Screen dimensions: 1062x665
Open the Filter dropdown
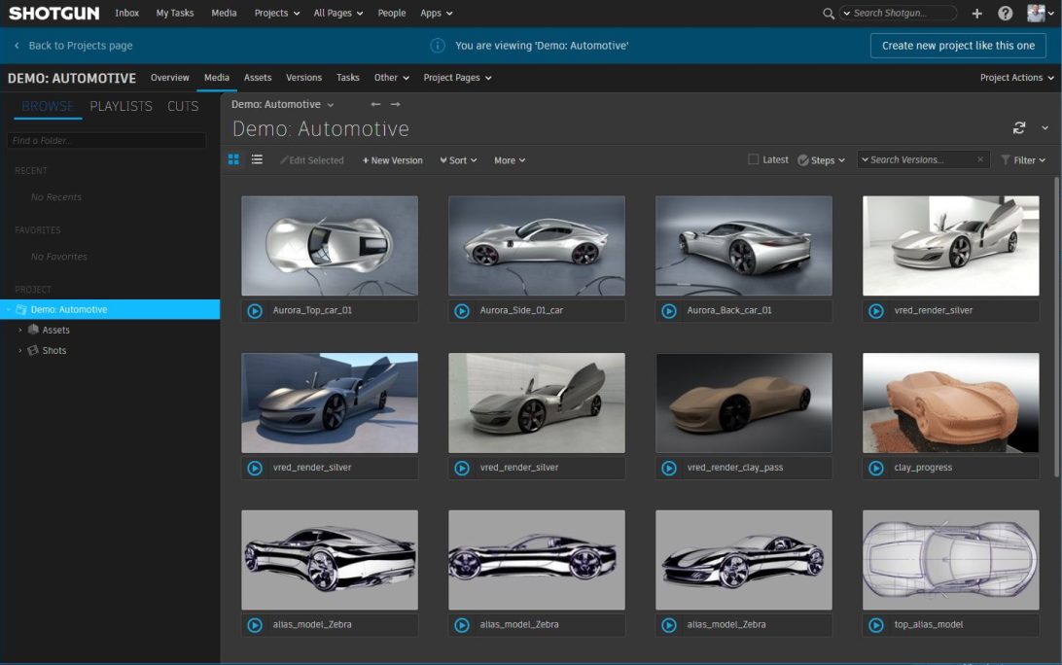(1023, 159)
